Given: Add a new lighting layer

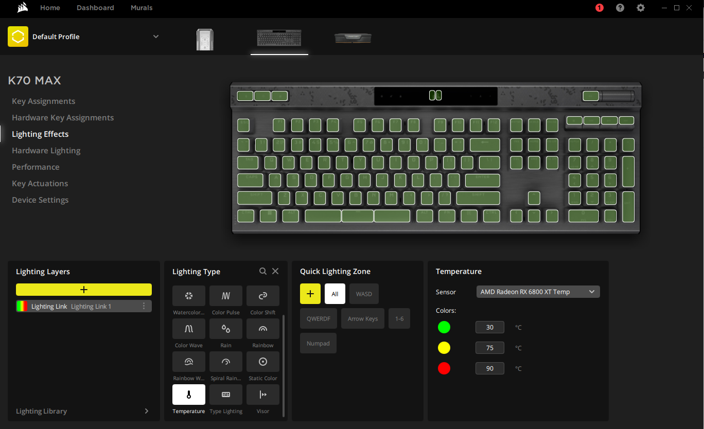Looking at the screenshot, I should pyautogui.click(x=84, y=290).
